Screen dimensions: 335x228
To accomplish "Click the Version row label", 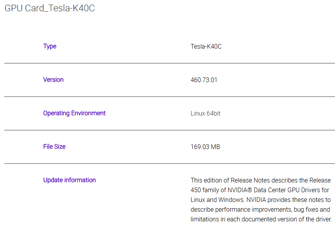I will tap(53, 80).
